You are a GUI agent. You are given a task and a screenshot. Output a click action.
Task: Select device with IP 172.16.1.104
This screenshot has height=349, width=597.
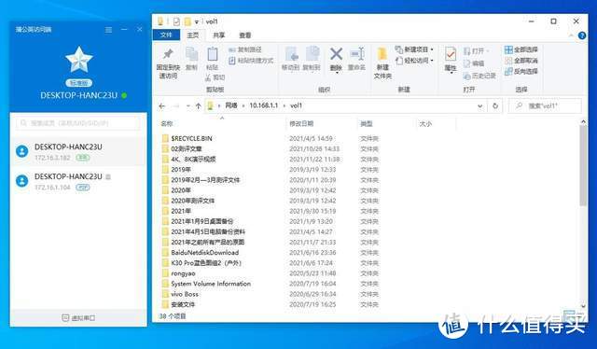tap(78, 181)
